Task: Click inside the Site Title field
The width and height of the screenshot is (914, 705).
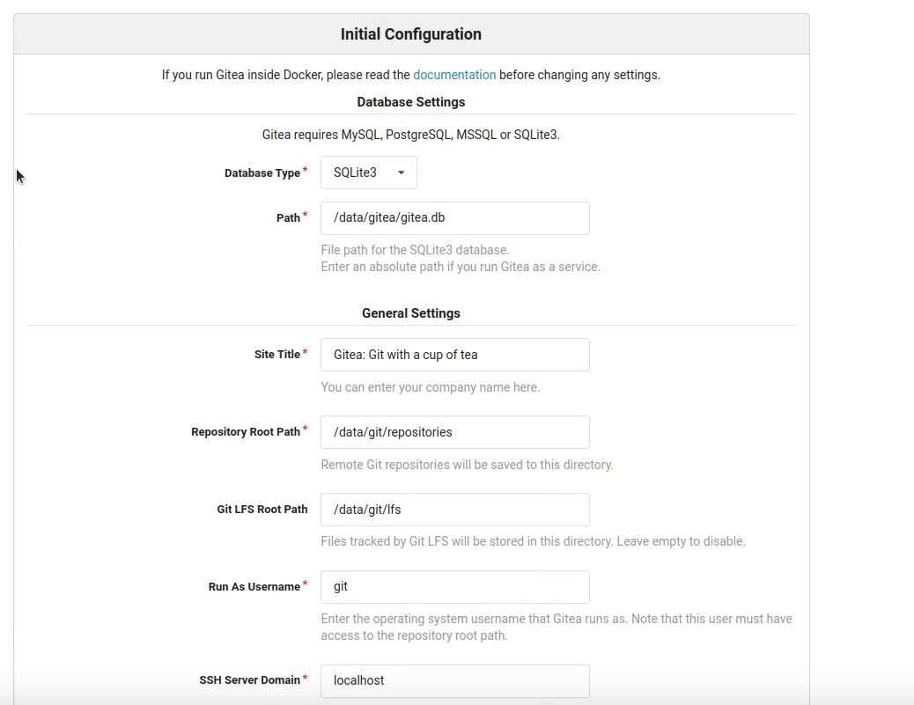Action: (454, 354)
